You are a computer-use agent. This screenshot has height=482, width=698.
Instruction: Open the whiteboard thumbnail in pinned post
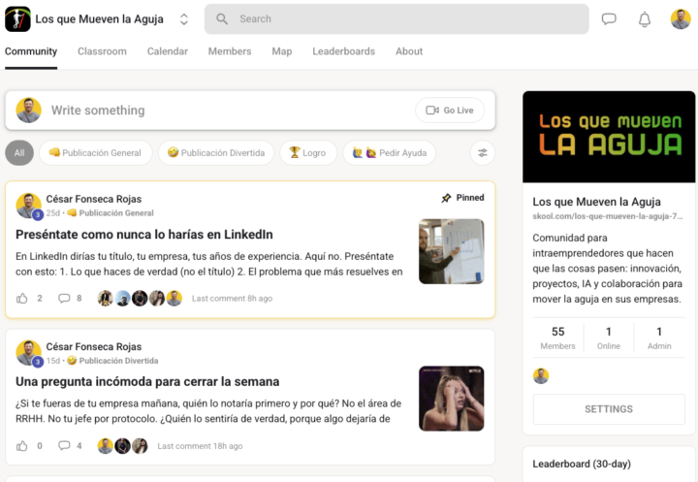(x=452, y=251)
